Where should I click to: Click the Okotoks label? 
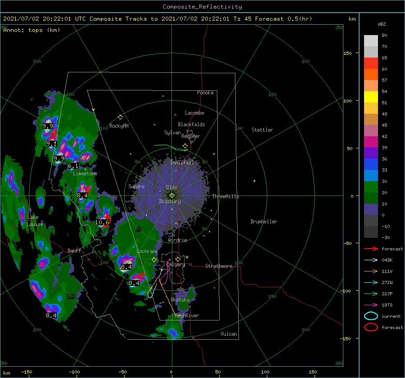click(x=180, y=300)
